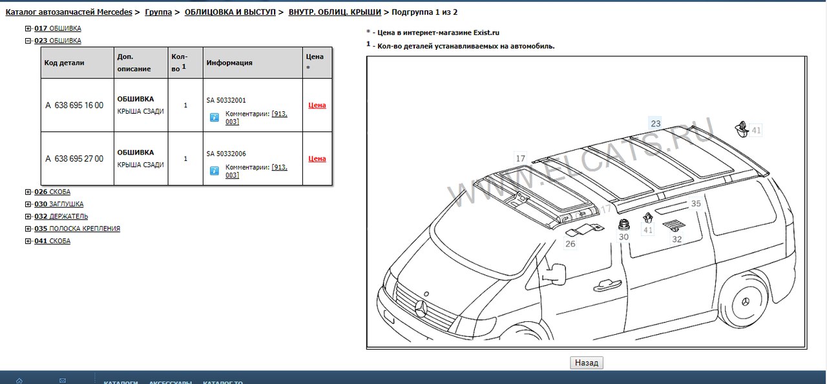Open ВНУТР. ОБЛИЦ. КРЫШИ breadcrumb link
The height and width of the screenshot is (384, 827).
pyautogui.click(x=335, y=12)
